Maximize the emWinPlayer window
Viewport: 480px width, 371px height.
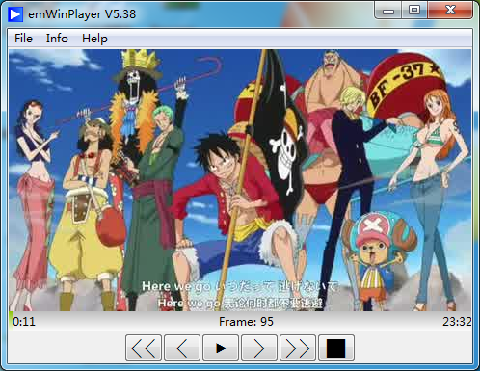point(414,11)
